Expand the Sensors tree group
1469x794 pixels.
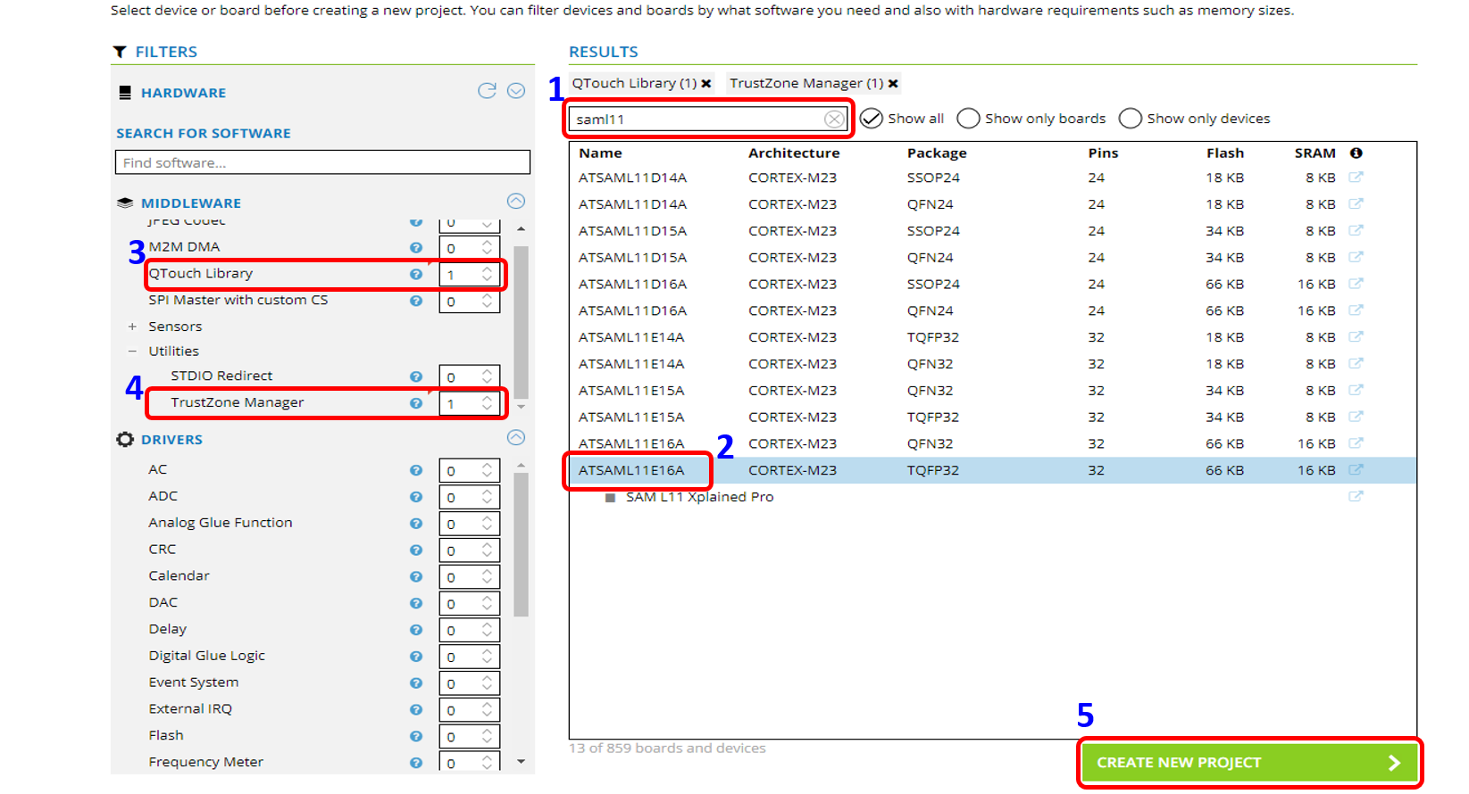pos(132,327)
